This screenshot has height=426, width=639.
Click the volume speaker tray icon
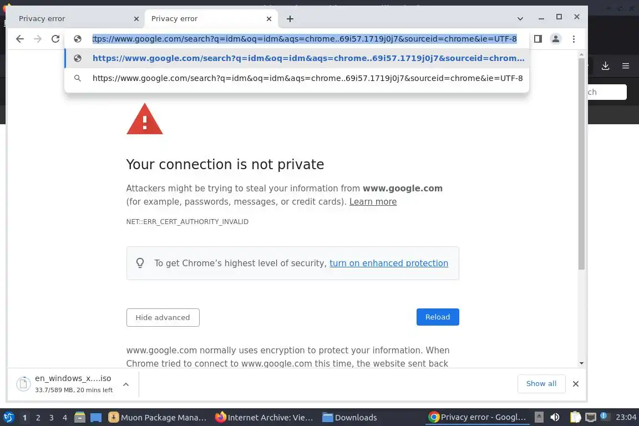pos(555,417)
